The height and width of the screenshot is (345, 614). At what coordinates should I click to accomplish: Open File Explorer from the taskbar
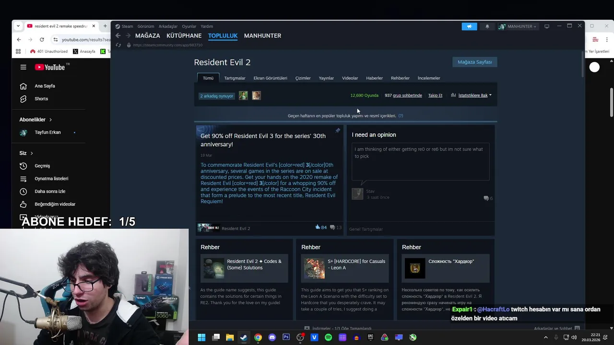point(230,337)
